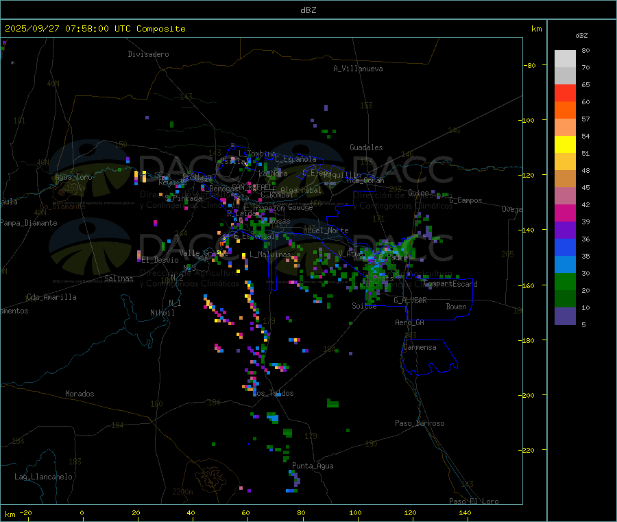
Task: Select the Punta_Agua map label
Action: point(313,466)
